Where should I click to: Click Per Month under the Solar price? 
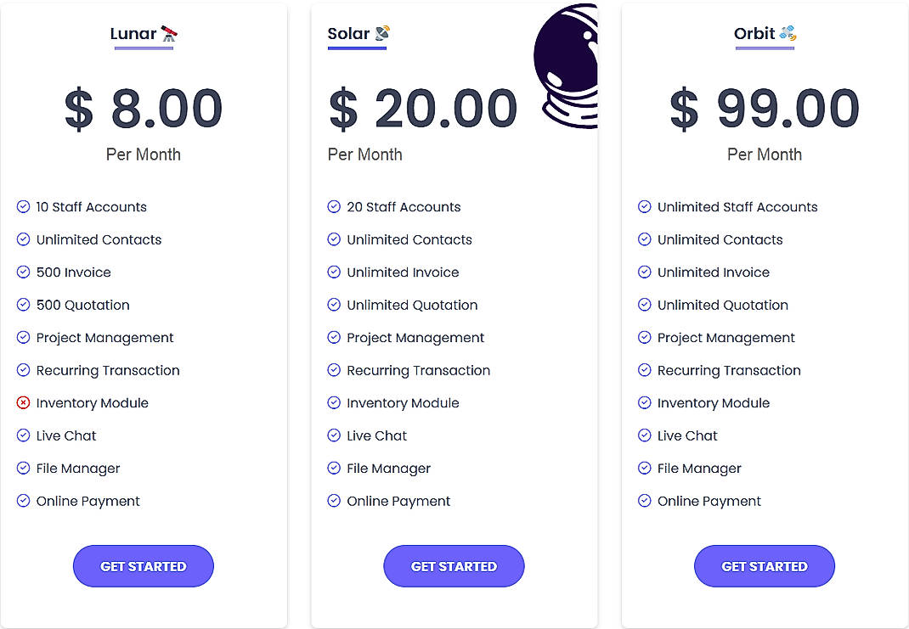[x=364, y=154]
